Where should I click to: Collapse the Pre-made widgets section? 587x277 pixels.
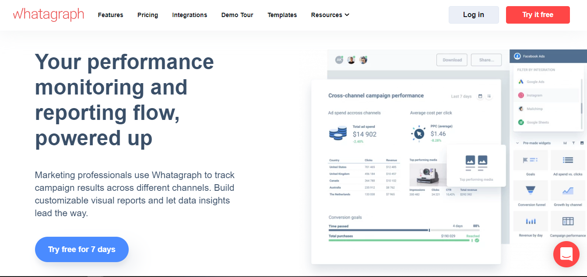(517, 143)
